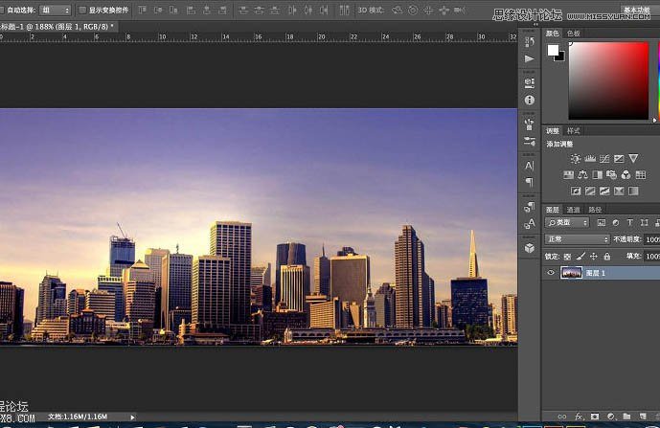Switch to the 通道 channels tab
Viewport: 660px width, 428px height.
(573, 210)
